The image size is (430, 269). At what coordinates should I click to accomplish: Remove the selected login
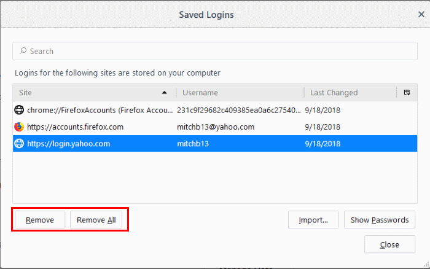[x=40, y=220]
